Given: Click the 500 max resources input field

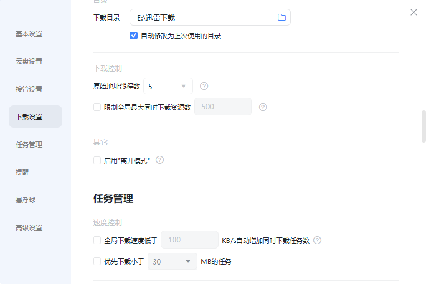Looking at the screenshot, I should (223, 106).
